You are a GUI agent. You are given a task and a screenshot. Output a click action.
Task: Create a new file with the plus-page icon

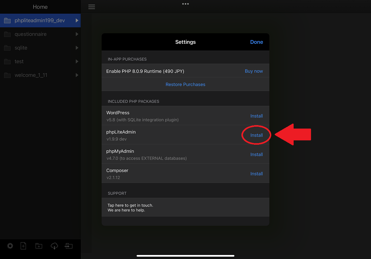click(23, 246)
